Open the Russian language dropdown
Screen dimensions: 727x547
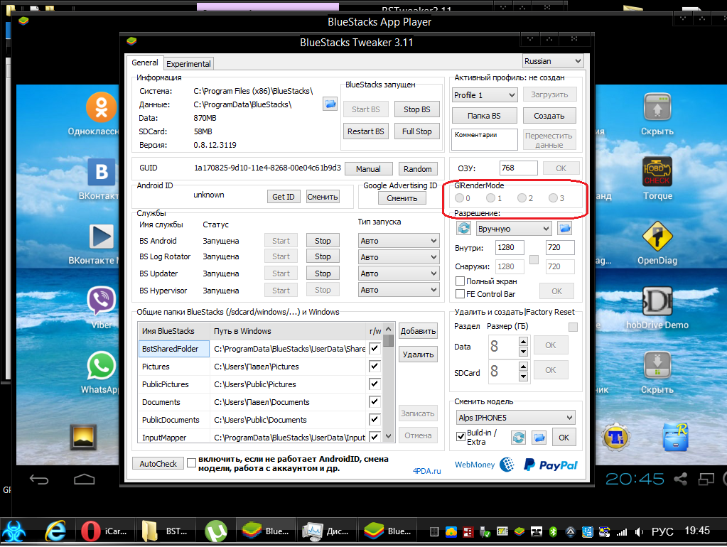553,61
